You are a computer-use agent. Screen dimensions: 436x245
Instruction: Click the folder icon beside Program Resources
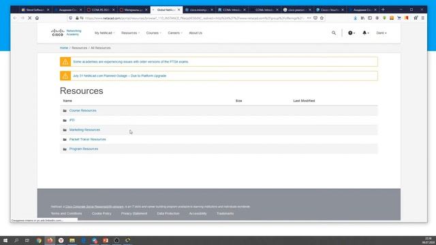[65, 149]
